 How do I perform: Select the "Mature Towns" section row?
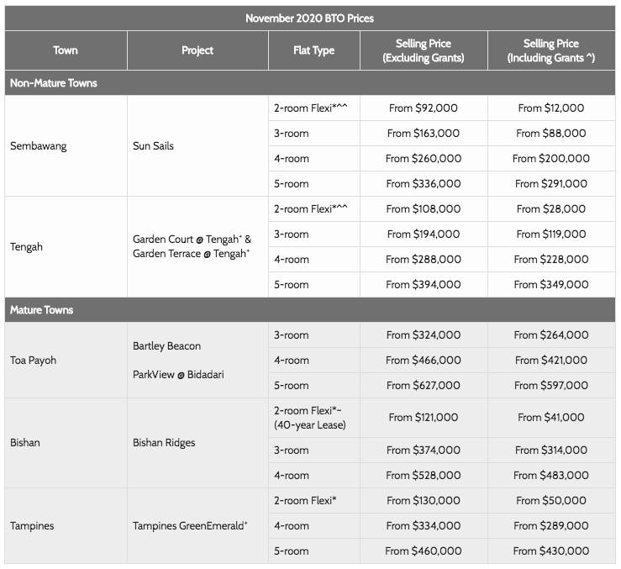click(x=41, y=310)
